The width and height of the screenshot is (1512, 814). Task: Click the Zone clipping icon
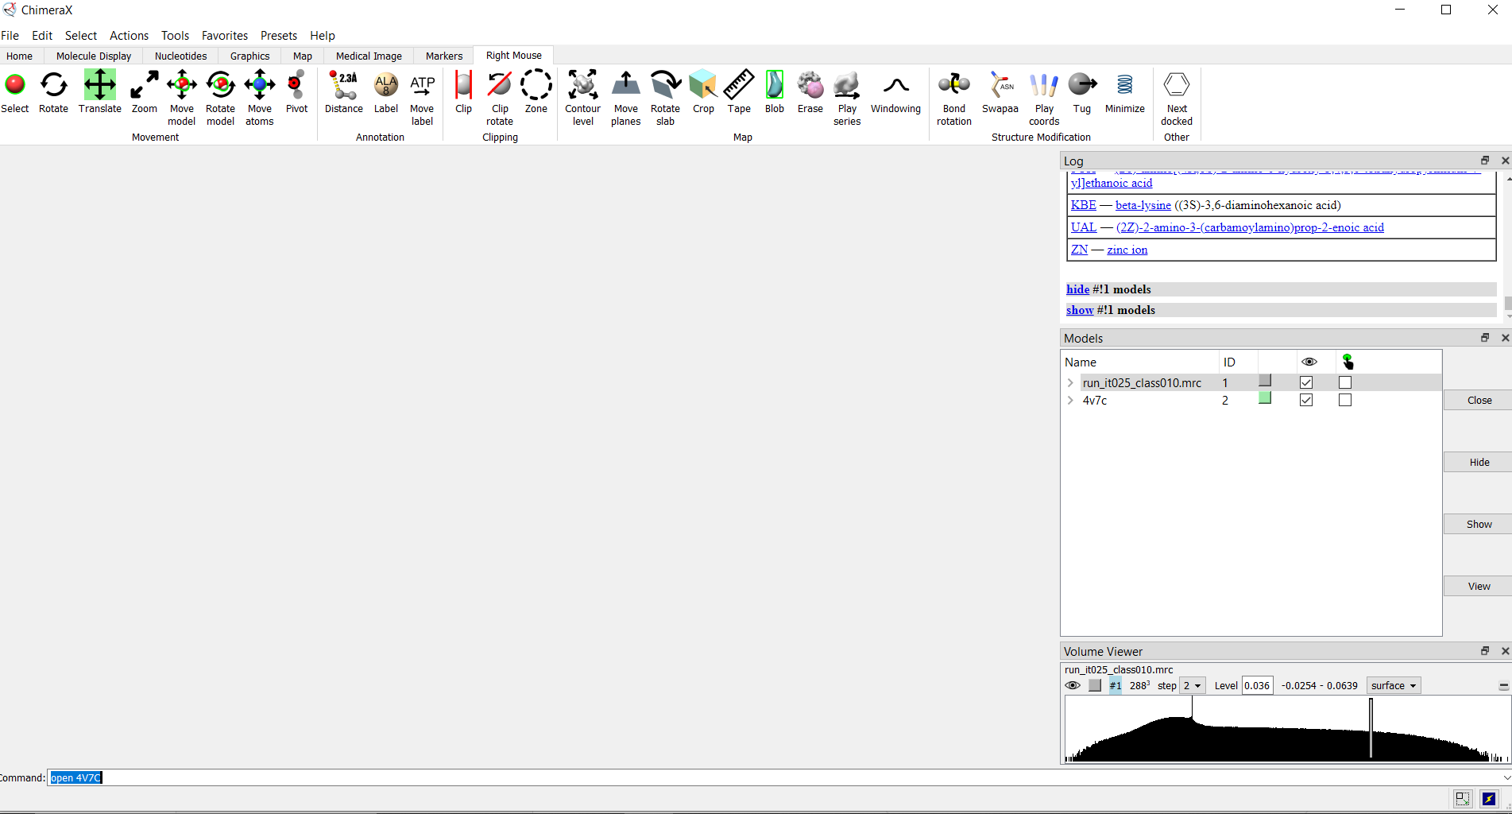point(536,92)
